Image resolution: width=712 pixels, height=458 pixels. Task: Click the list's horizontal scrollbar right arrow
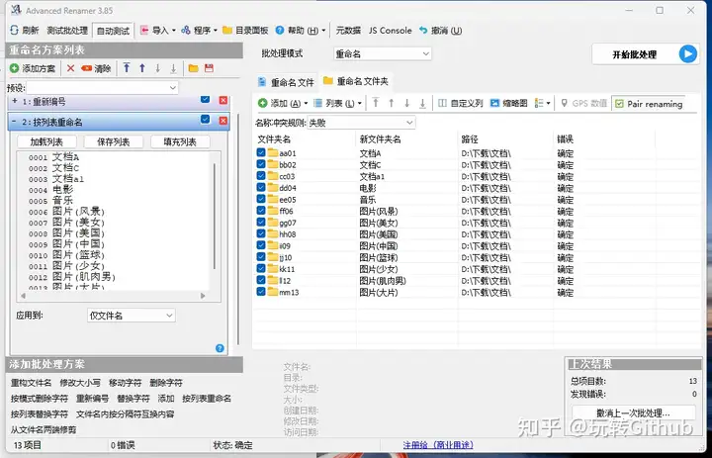(203, 296)
